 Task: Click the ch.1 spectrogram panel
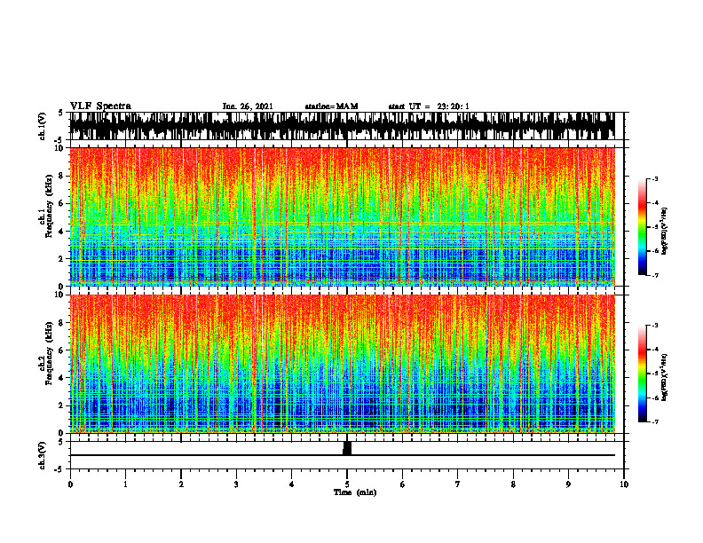(342, 216)
